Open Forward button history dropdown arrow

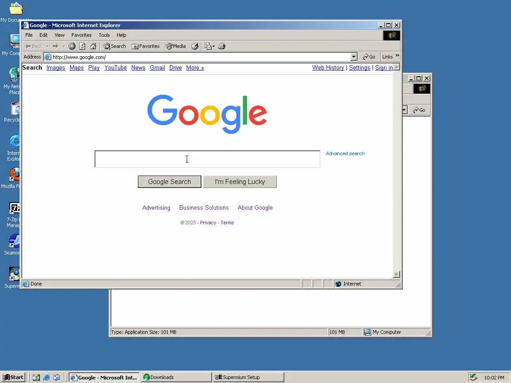pyautogui.click(x=63, y=46)
